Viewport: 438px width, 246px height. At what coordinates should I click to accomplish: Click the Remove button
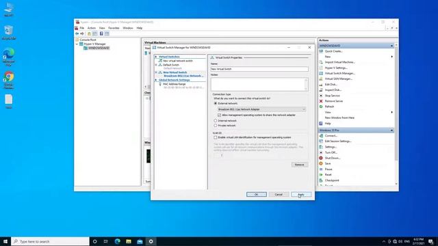300,165
